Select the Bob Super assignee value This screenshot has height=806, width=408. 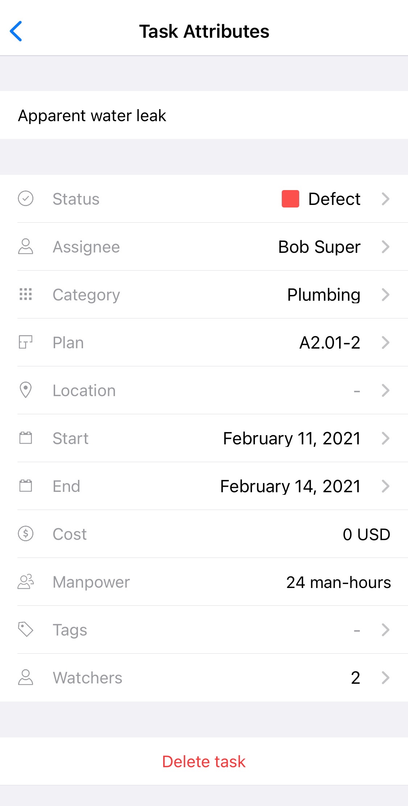tap(320, 247)
